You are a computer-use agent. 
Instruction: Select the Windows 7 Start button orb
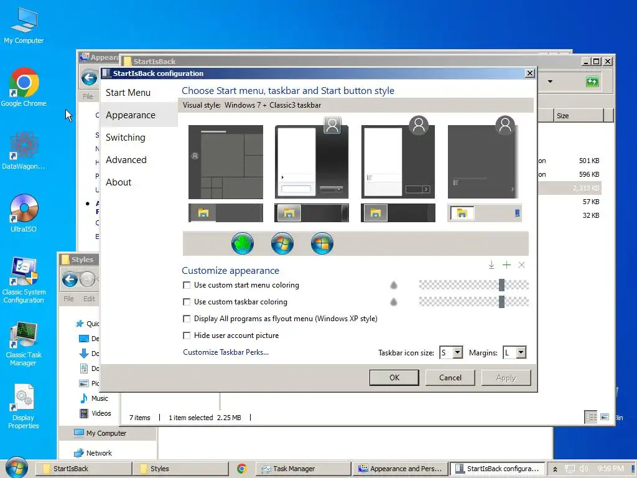pyautogui.click(x=282, y=243)
